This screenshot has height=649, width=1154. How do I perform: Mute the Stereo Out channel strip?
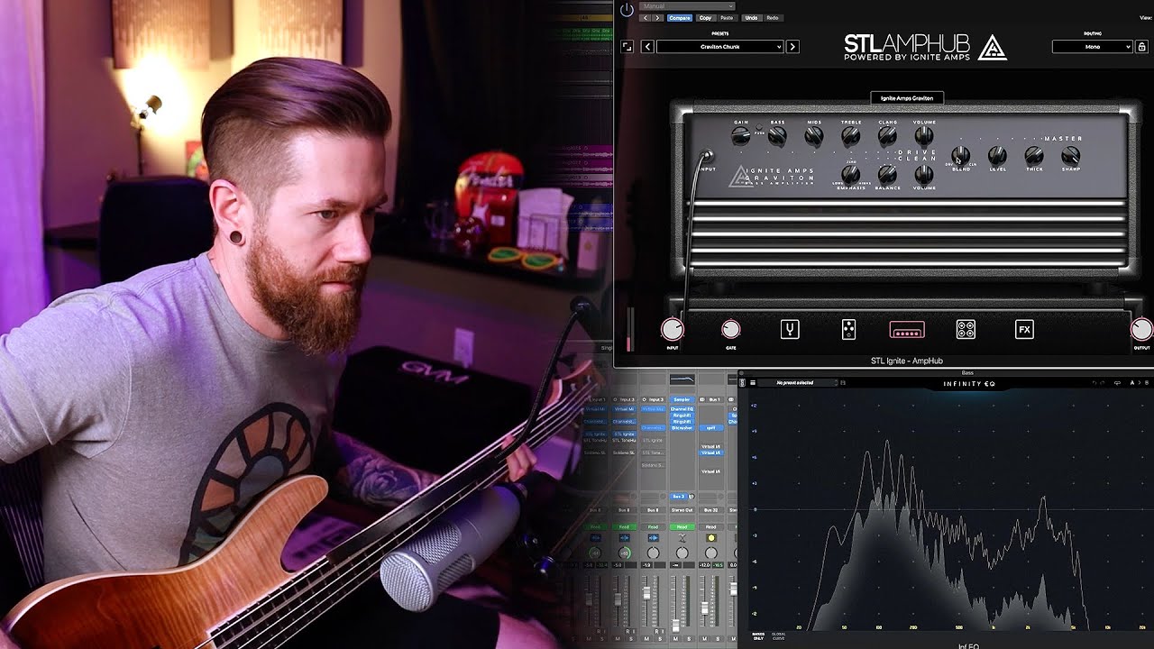click(x=675, y=638)
